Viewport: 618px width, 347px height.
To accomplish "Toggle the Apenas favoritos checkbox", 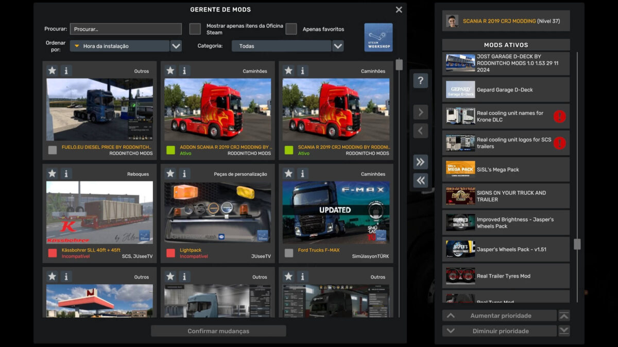I will 291,29.
